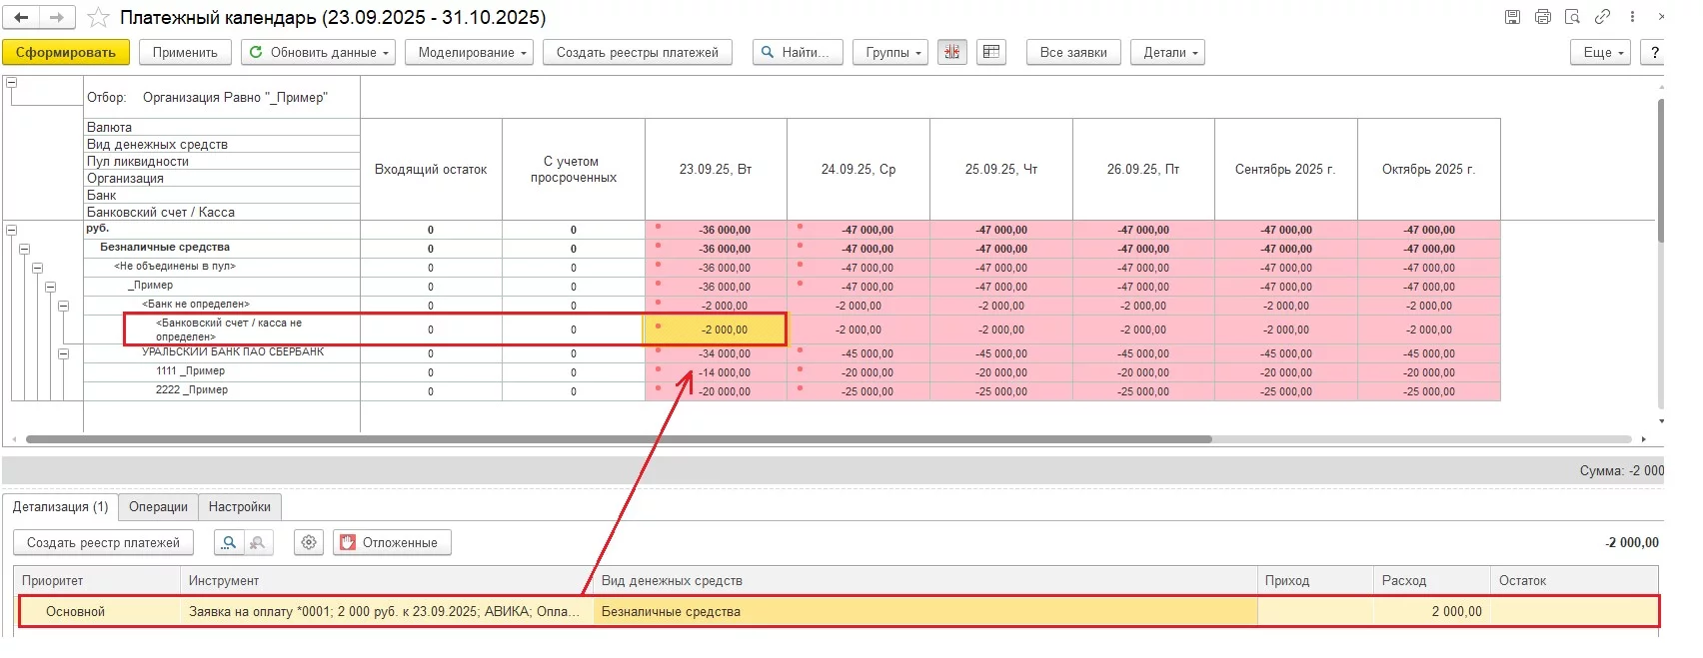
Task: Collapse the 'Безналичные средства' tree node
Action: [25, 249]
